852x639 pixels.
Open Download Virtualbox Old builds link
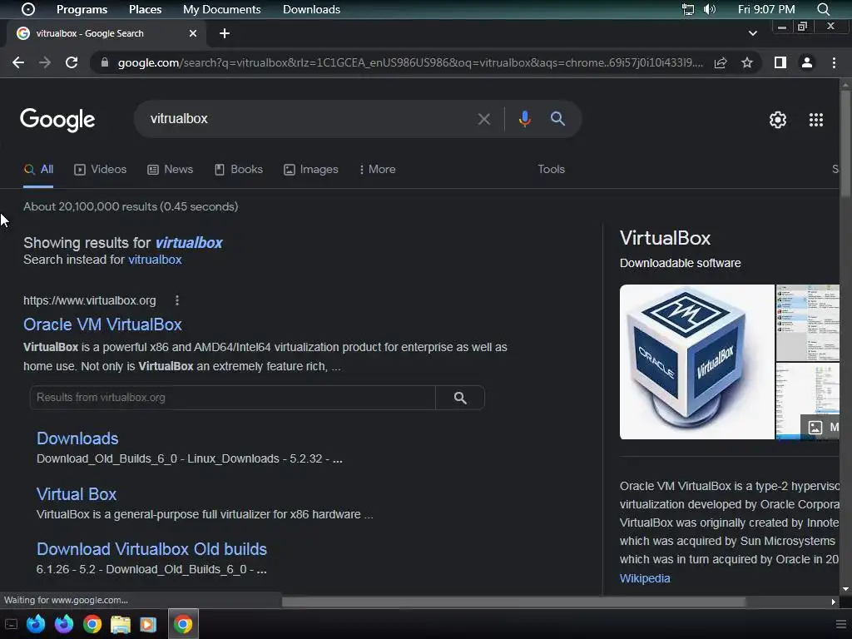(x=151, y=549)
